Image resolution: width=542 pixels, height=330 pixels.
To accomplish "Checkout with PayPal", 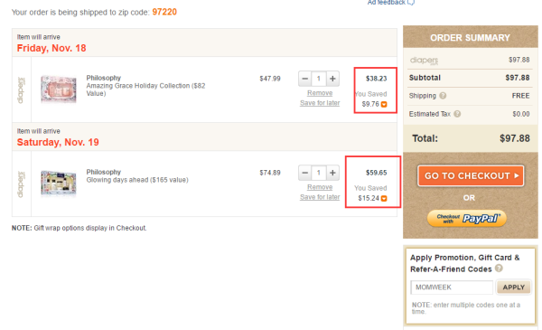I will tap(467, 219).
